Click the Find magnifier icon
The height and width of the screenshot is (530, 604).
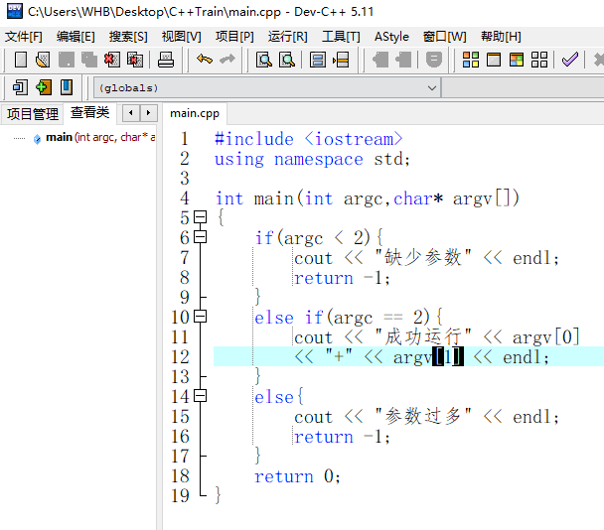click(x=264, y=60)
